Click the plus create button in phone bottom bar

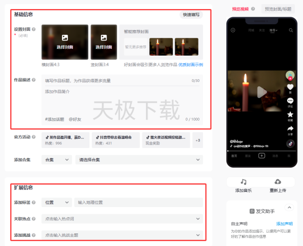[262, 156]
